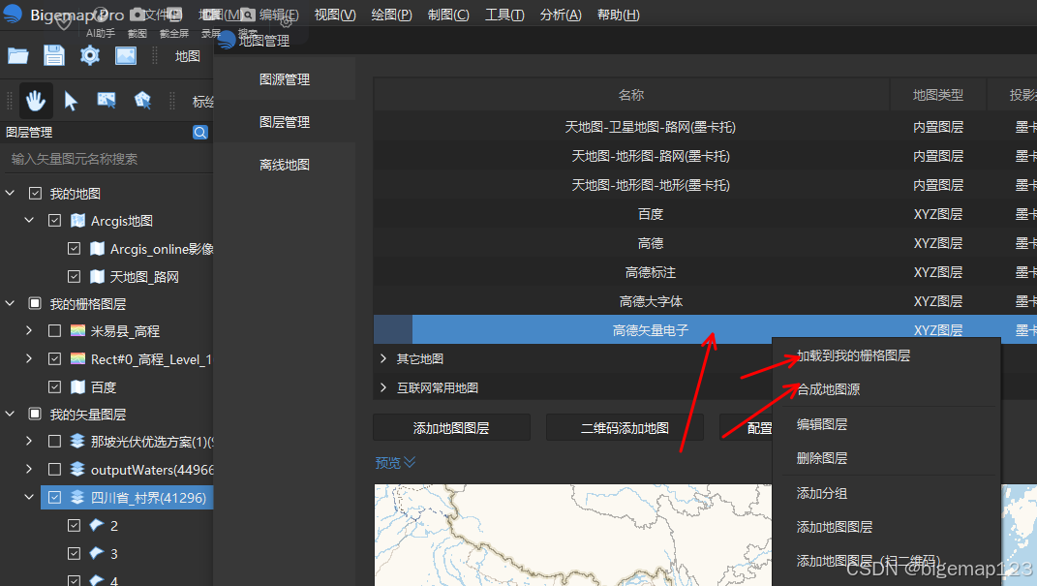
Task: Click the raster icon of Rect#0_高程_Level
Action: (77, 358)
